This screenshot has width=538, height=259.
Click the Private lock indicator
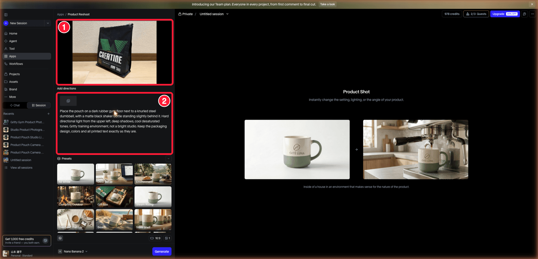coord(186,14)
